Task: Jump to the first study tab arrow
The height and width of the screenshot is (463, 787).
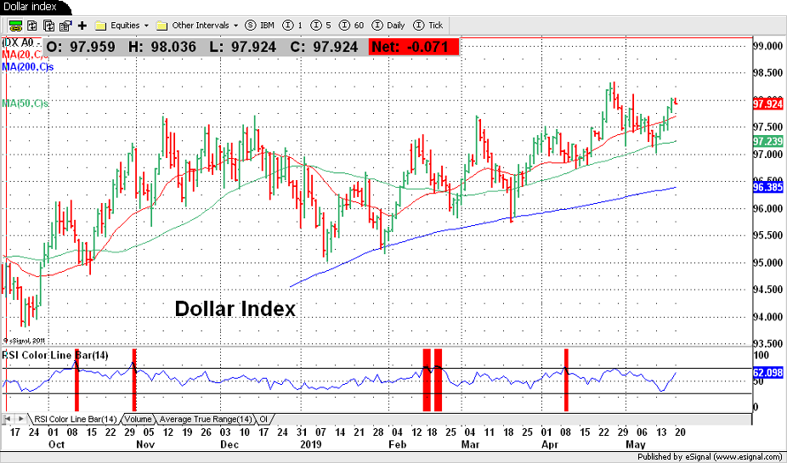Action: point(8,419)
